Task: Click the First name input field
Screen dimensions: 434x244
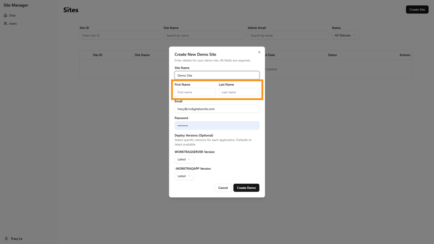Action: pyautogui.click(x=195, y=92)
